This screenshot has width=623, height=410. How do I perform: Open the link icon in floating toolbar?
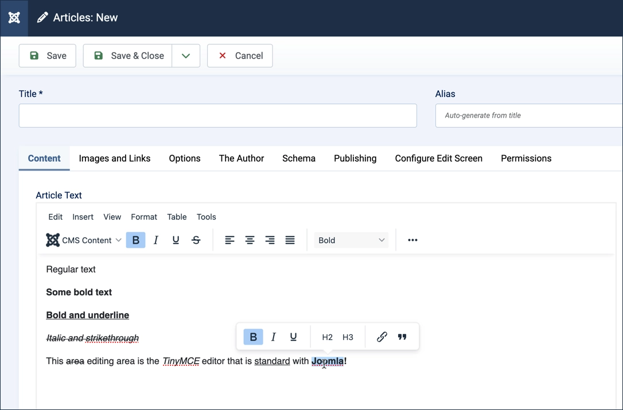pyautogui.click(x=381, y=337)
